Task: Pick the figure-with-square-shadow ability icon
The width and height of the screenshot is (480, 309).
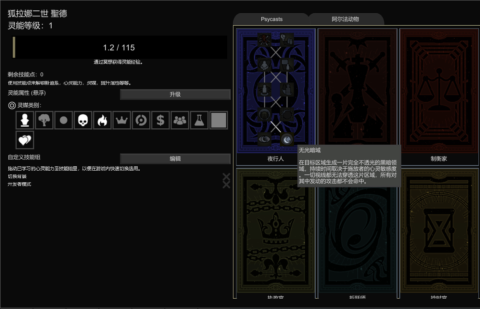Action: coord(286,65)
